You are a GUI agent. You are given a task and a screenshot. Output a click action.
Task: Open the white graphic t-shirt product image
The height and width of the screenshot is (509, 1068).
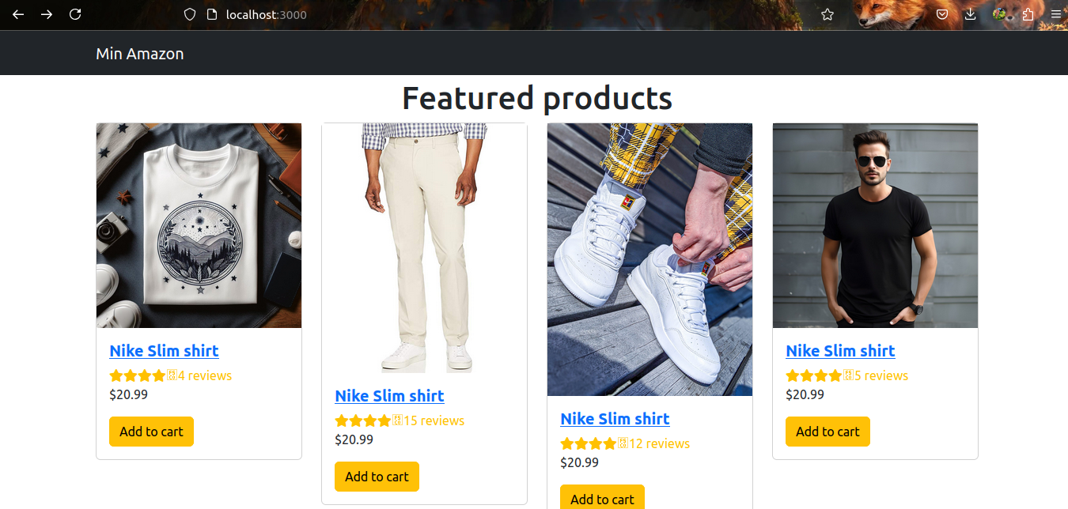[x=199, y=225]
